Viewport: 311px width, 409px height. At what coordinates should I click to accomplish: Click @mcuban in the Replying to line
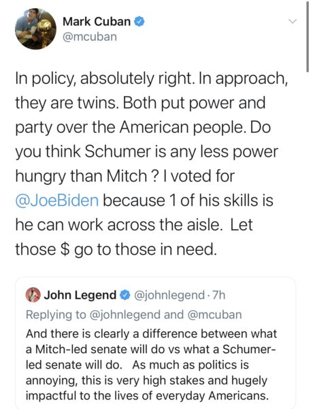pyautogui.click(x=214, y=314)
